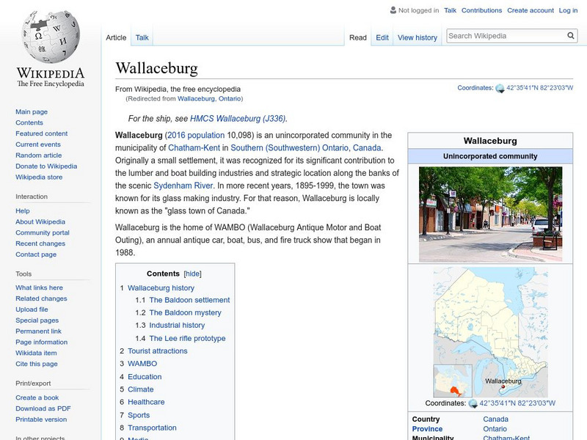Open Chatham-Kent link in intro paragraph
Viewport: 587px width, 440px height.
click(x=194, y=148)
